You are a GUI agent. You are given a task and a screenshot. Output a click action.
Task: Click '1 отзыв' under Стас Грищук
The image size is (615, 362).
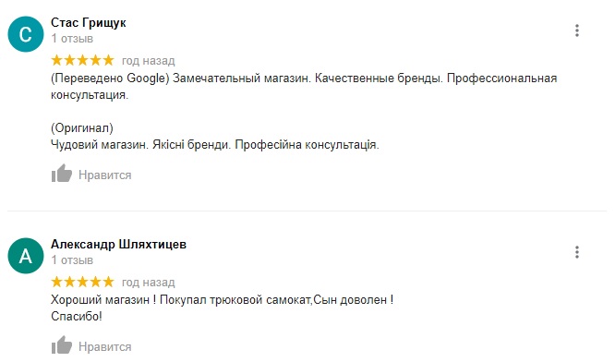pos(72,39)
